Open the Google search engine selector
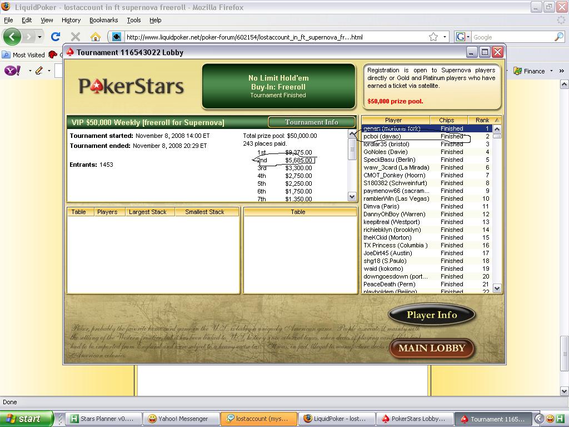The height and width of the screenshot is (427, 569). pos(463,37)
